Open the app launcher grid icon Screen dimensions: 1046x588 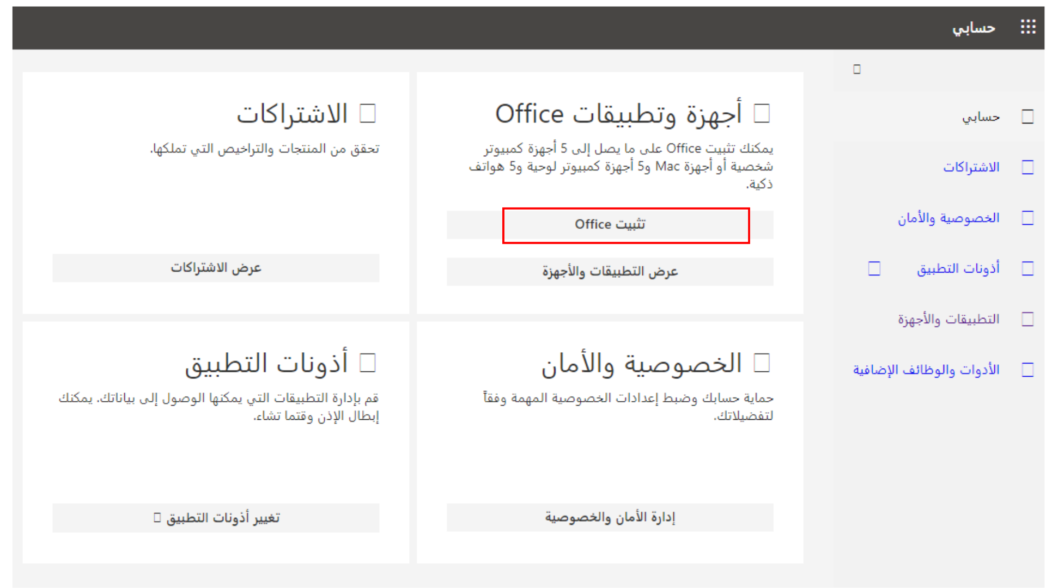[x=1027, y=27]
